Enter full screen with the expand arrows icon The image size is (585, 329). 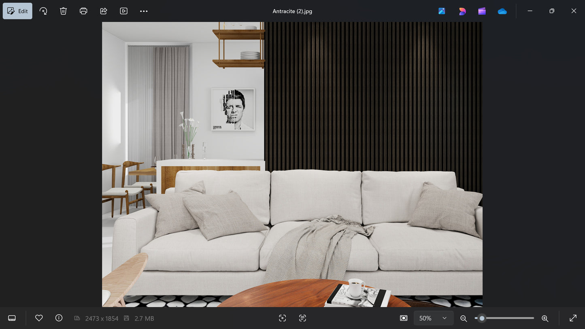point(573,318)
